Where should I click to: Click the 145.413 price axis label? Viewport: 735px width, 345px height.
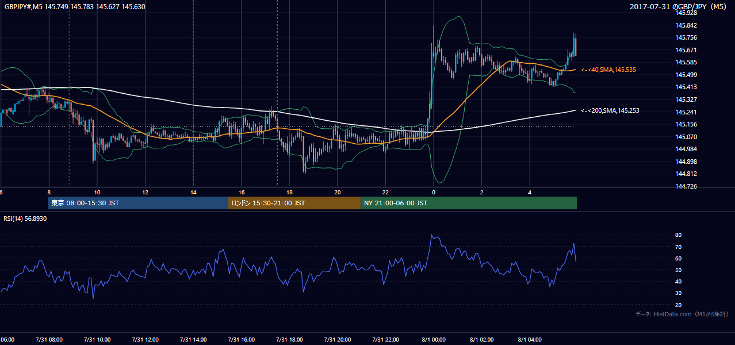[x=685, y=87]
